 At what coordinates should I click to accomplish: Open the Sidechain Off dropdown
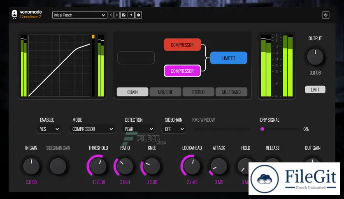pos(174,129)
